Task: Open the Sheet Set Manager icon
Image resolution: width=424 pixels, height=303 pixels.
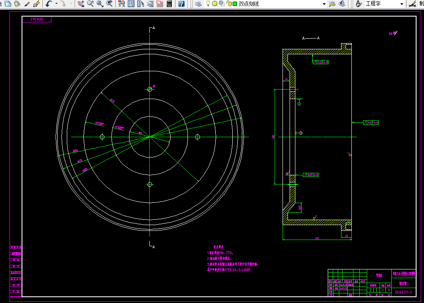Action: point(150,4)
